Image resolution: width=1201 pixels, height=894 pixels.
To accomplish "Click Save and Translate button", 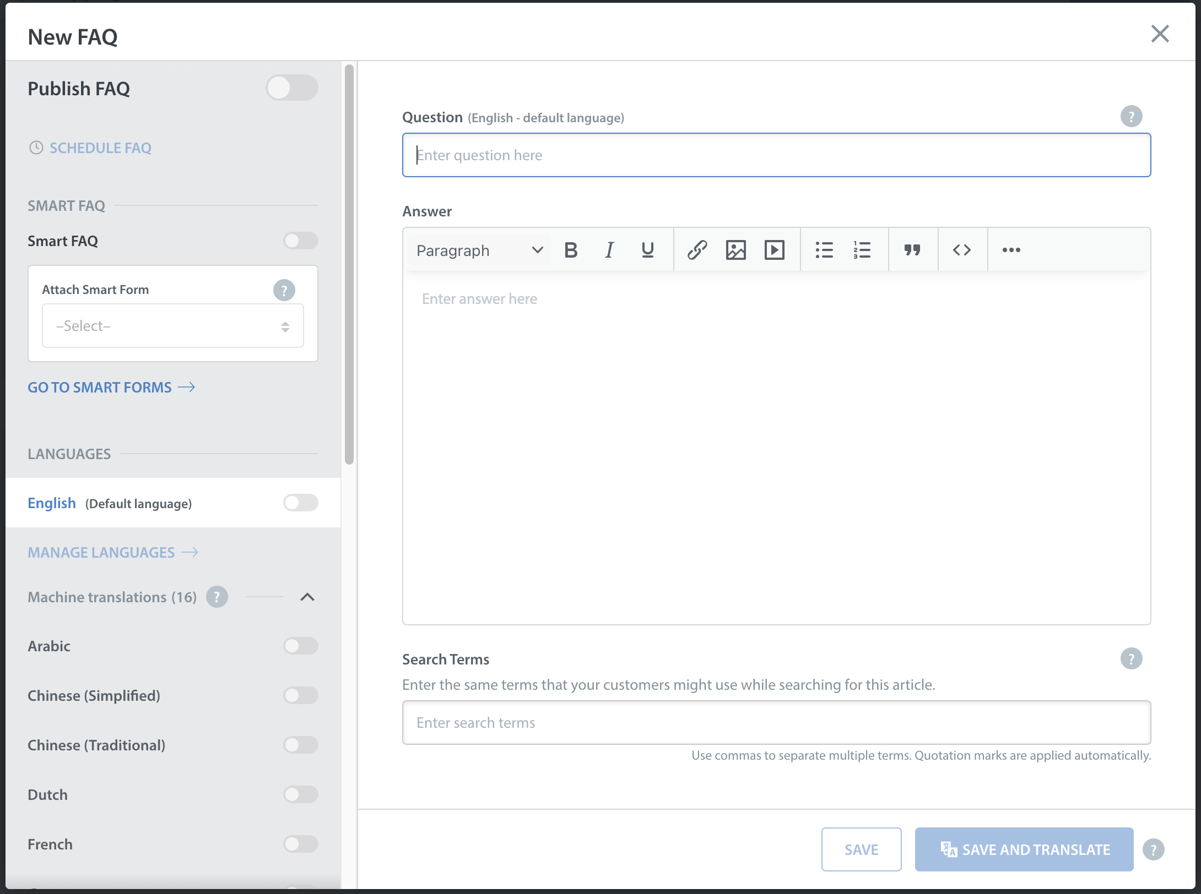I will (1024, 849).
